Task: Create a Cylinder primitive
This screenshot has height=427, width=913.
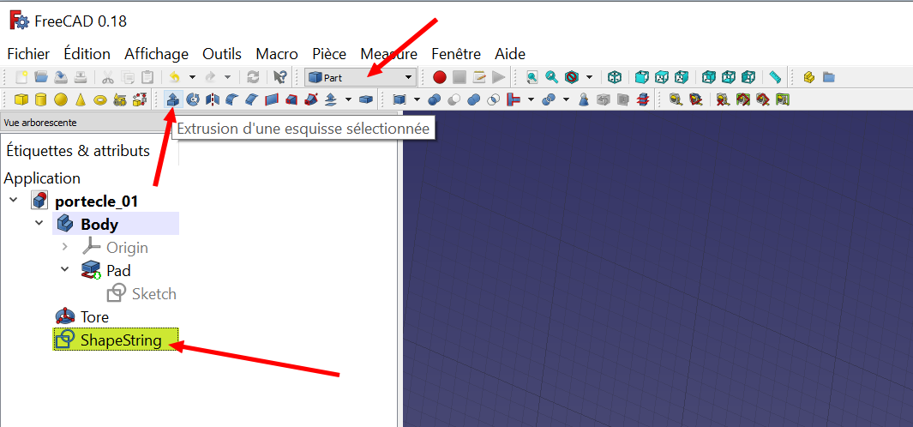Action: 41,99
